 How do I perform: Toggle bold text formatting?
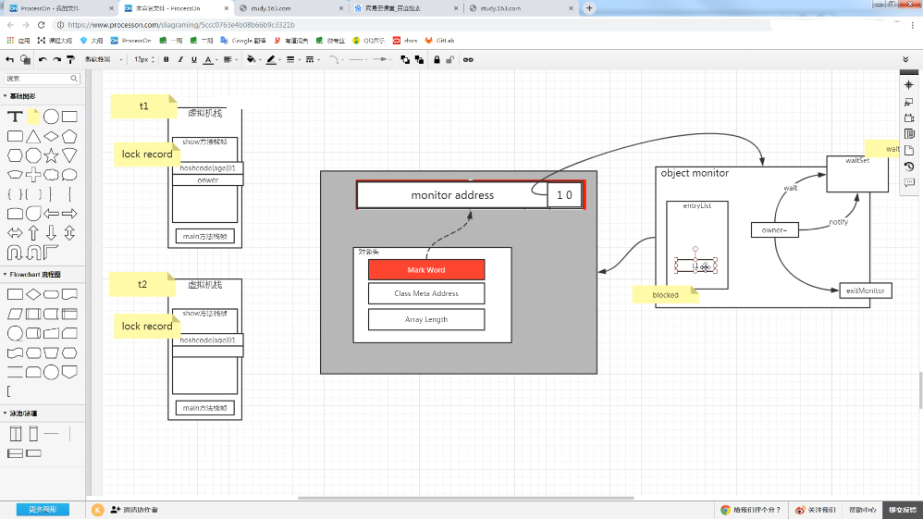tap(166, 59)
